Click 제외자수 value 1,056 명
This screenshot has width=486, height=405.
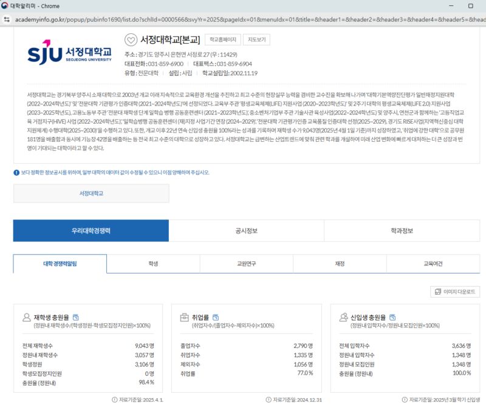click(x=303, y=364)
